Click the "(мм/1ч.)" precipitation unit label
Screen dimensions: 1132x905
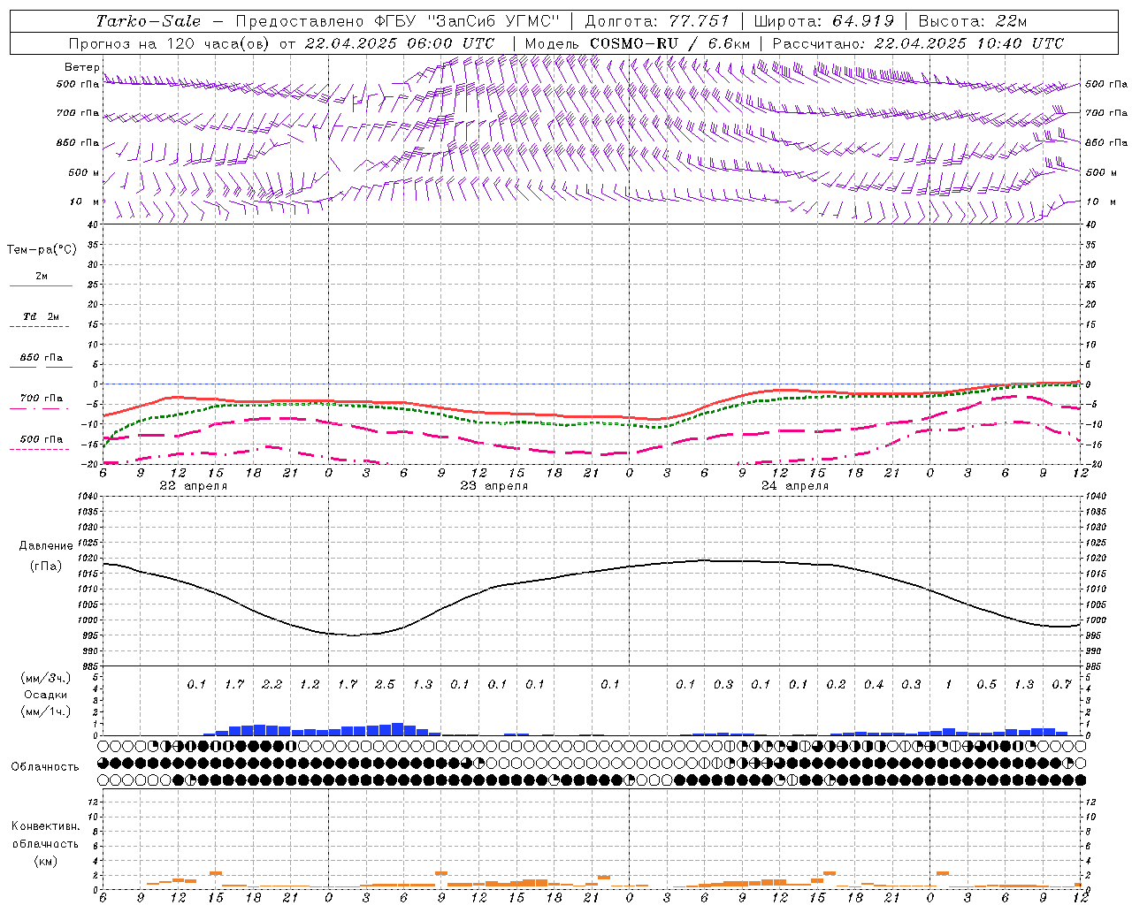pyautogui.click(x=46, y=711)
